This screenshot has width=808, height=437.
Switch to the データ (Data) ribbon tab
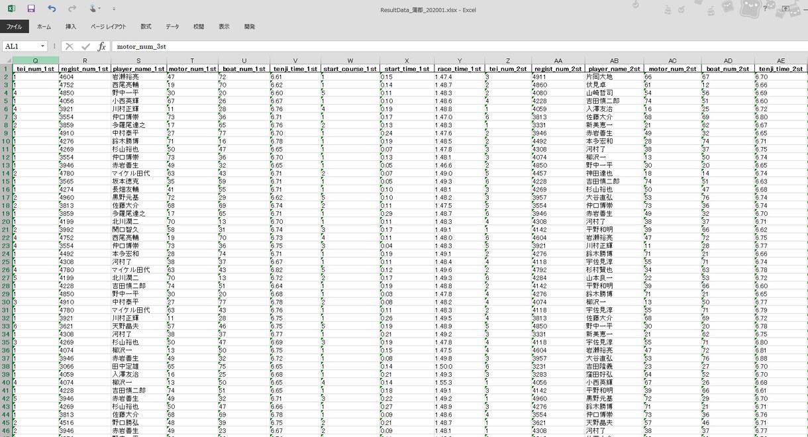click(x=172, y=26)
